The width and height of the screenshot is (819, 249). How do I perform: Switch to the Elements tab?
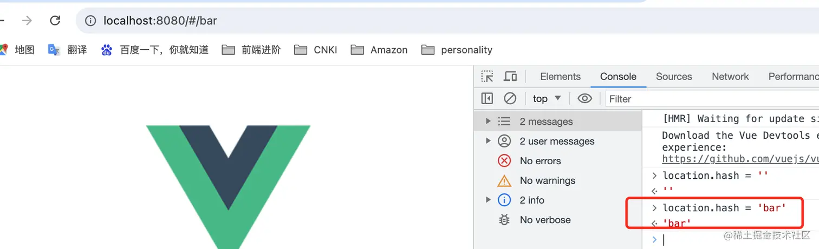pyautogui.click(x=560, y=77)
